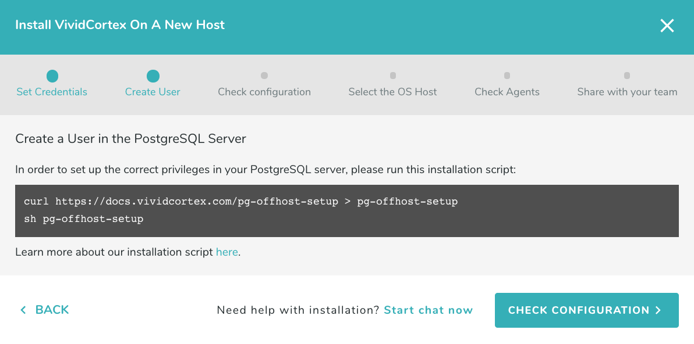
Task: Click the Check configuration step dot
Action: pos(264,76)
